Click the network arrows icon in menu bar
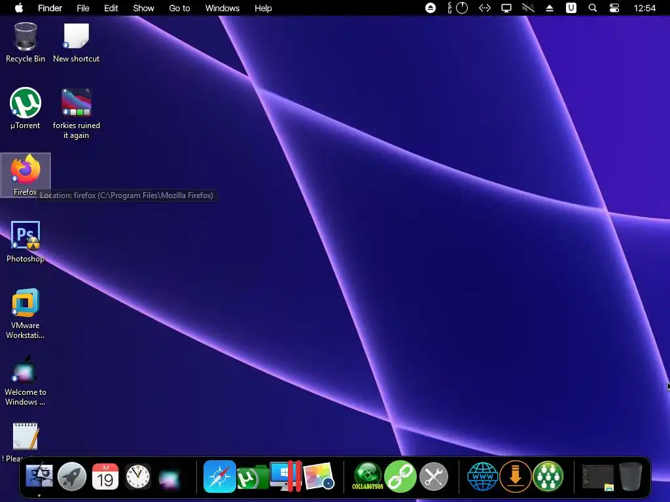The image size is (670, 502). (485, 8)
